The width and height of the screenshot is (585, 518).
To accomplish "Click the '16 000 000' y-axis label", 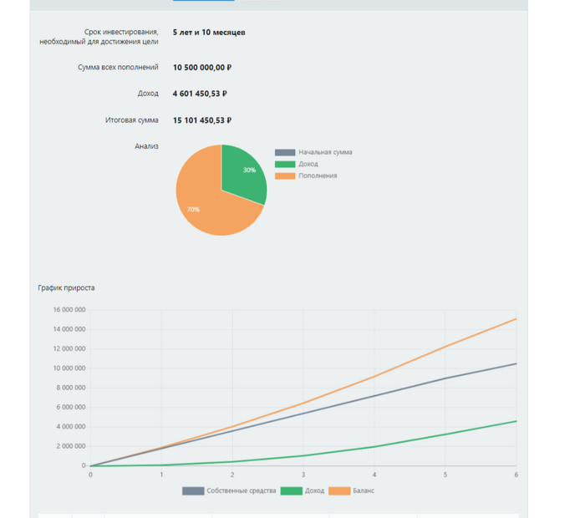I will coord(69,310).
